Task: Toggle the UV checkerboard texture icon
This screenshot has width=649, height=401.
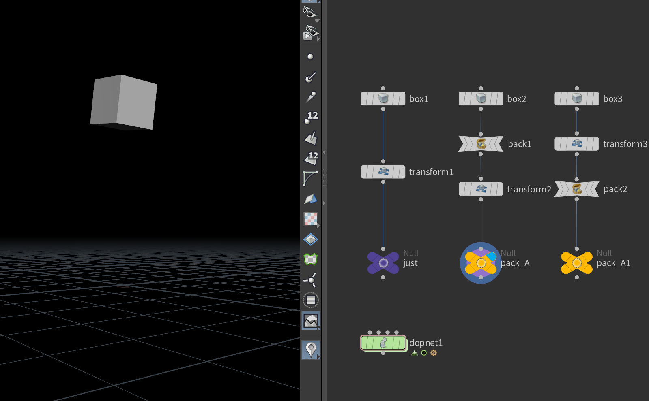Action: tap(310, 219)
